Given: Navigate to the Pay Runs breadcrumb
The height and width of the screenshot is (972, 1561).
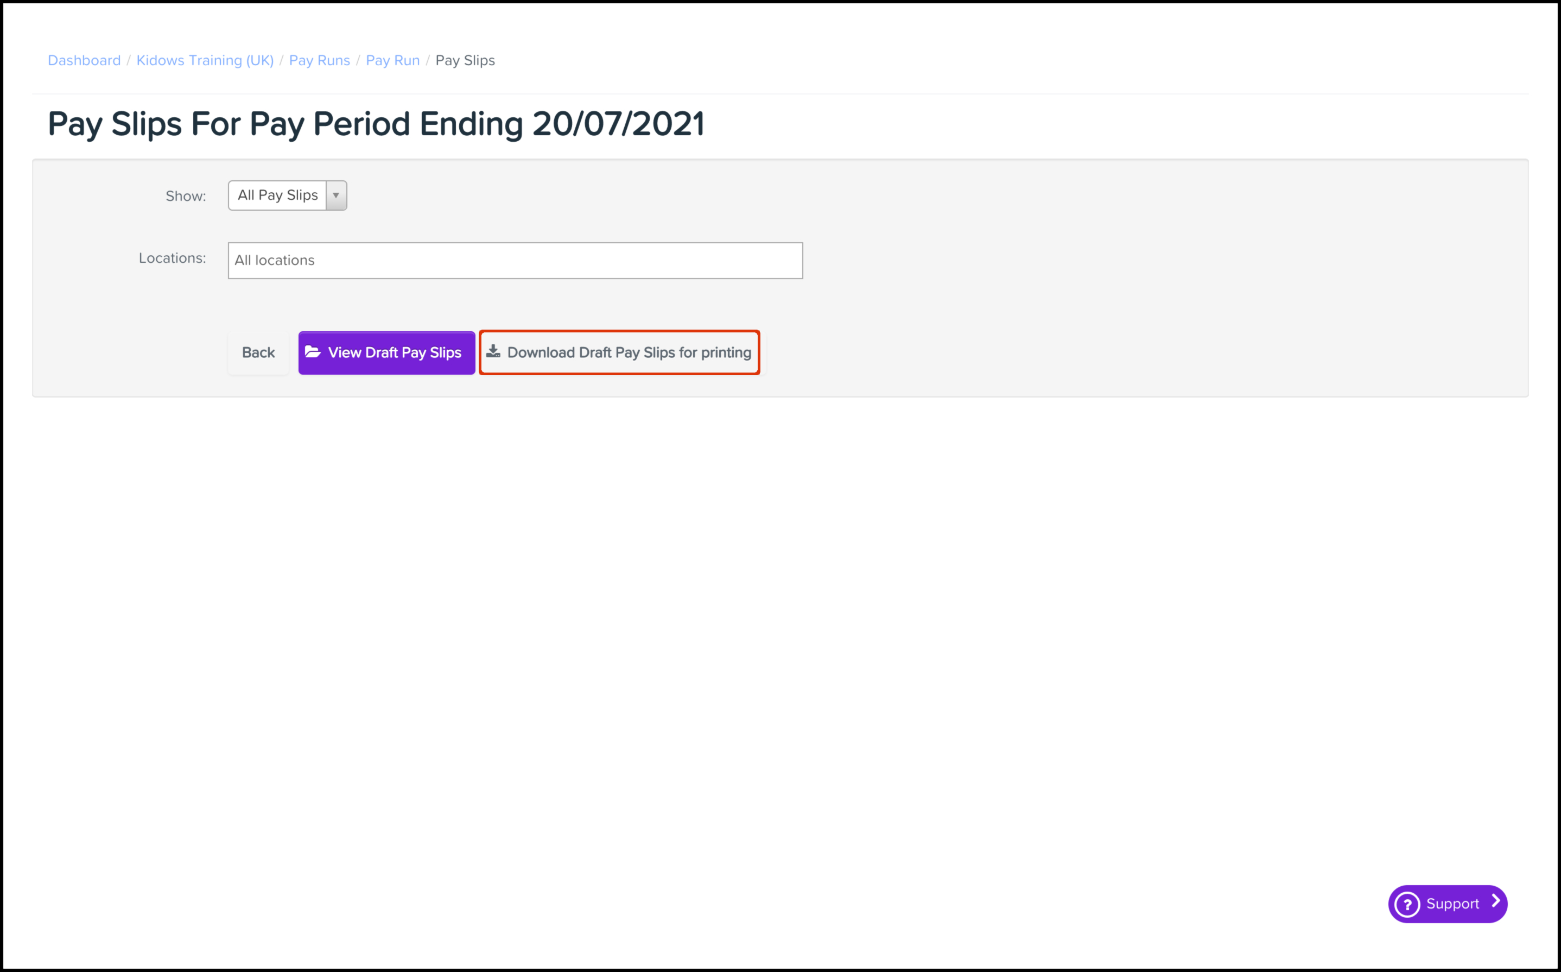Looking at the screenshot, I should click(319, 60).
